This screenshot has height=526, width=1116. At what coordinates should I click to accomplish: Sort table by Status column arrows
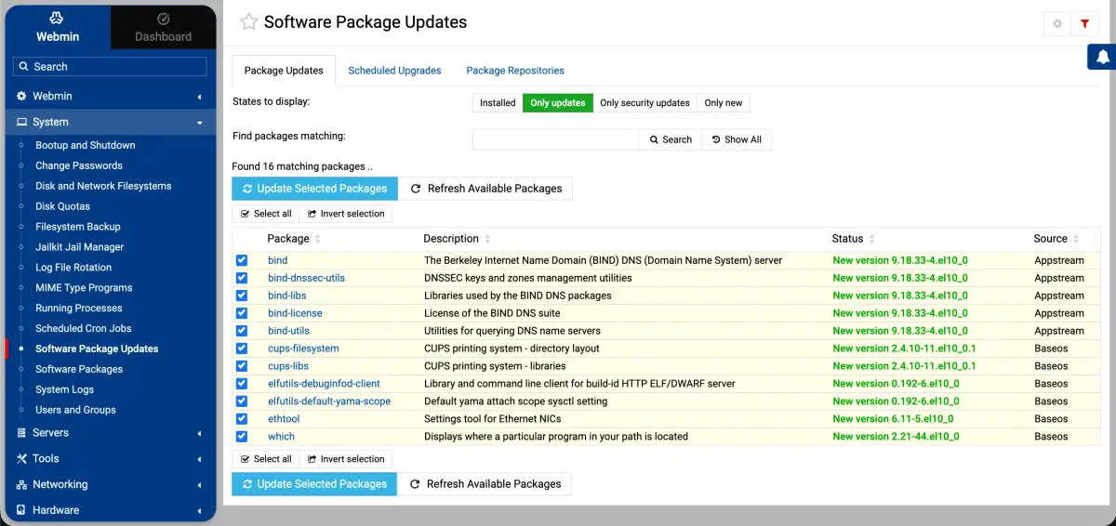[872, 239]
